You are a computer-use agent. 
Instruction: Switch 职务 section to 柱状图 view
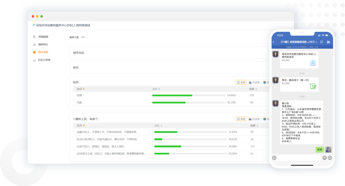[254, 82]
